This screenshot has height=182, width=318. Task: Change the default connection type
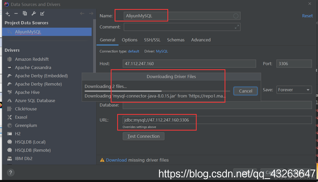[134, 51]
